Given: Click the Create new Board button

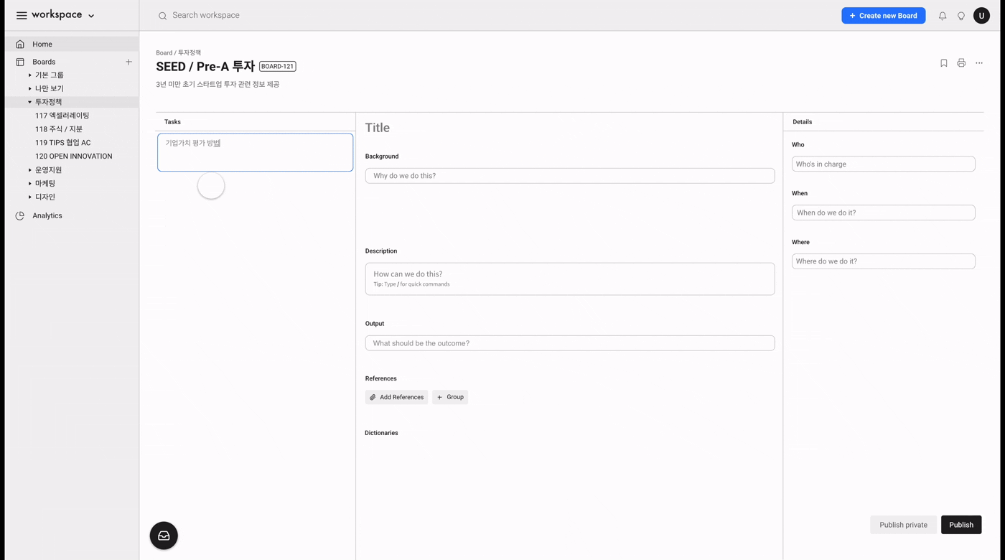Looking at the screenshot, I should pos(883,16).
